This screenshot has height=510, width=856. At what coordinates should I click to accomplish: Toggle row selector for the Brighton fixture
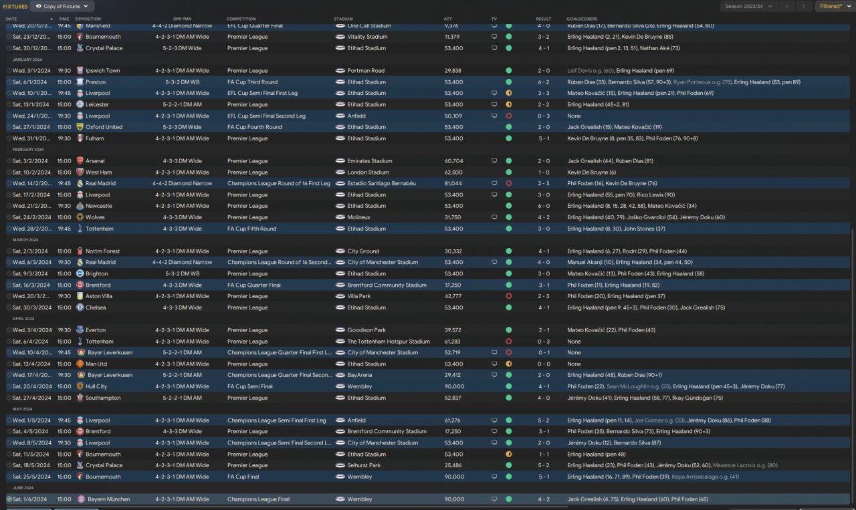point(9,274)
